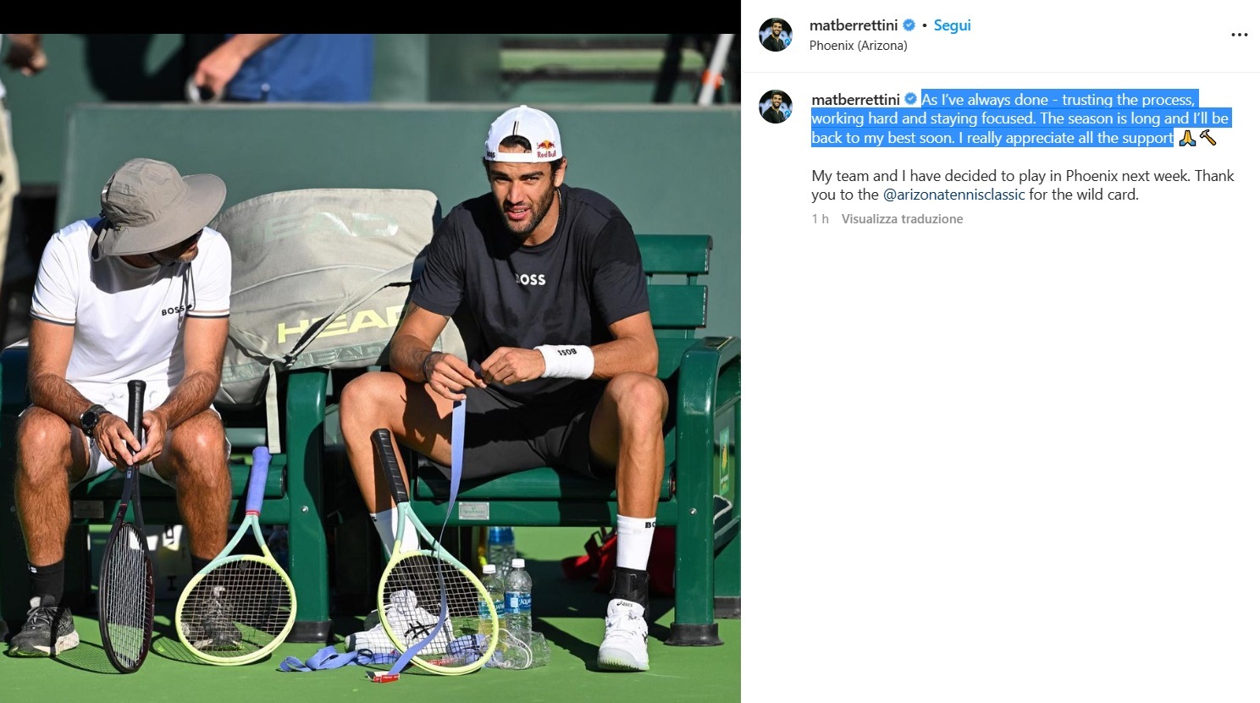Open the @arizonatennisclassic mention link
Viewport: 1260px width, 703px height.
point(953,195)
